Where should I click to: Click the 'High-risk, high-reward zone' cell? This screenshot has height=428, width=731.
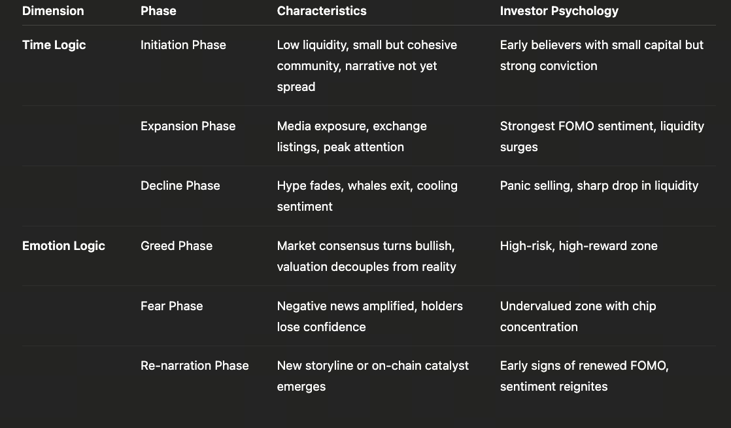[579, 246]
